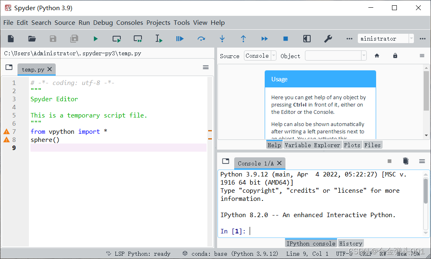
Task: Go to Help home page icon
Action: [377, 56]
